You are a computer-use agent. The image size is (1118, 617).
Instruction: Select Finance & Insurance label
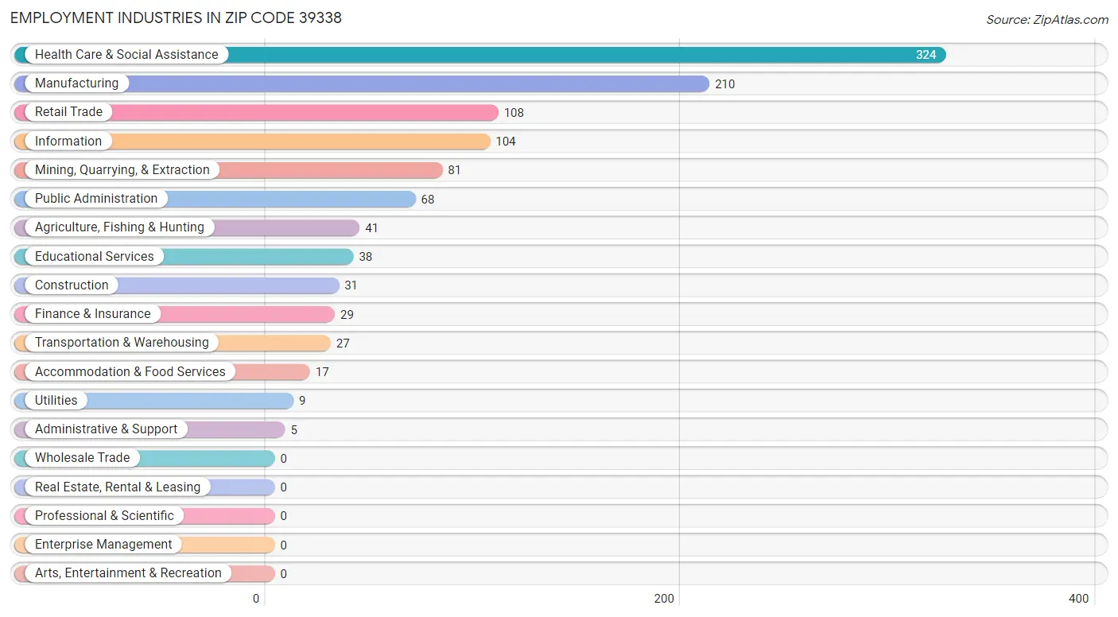pyautogui.click(x=93, y=314)
